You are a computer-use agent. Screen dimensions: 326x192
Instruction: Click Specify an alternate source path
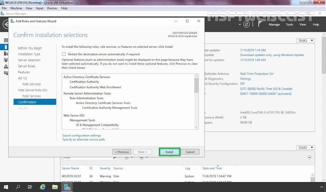pos(84,139)
